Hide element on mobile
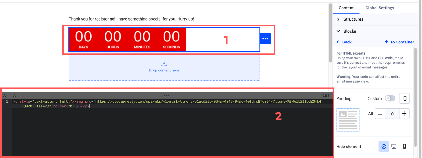 coord(404,146)
